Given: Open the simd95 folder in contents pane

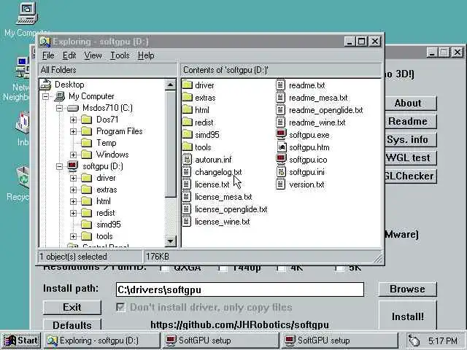Looking at the screenshot, I should [188, 134].
